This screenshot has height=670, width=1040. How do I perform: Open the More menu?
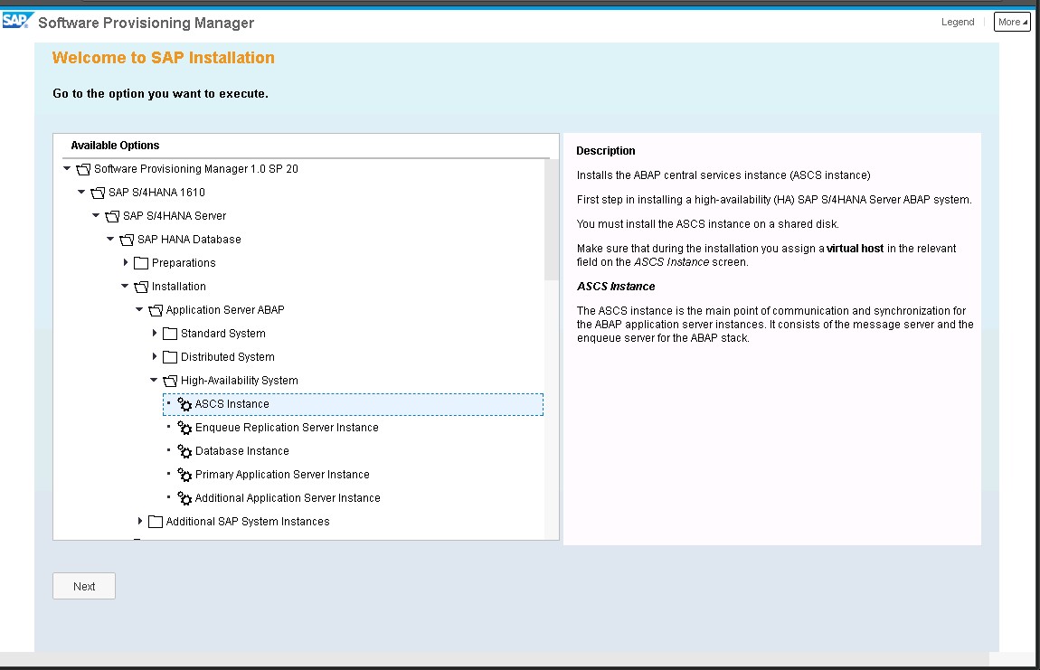coord(1012,22)
